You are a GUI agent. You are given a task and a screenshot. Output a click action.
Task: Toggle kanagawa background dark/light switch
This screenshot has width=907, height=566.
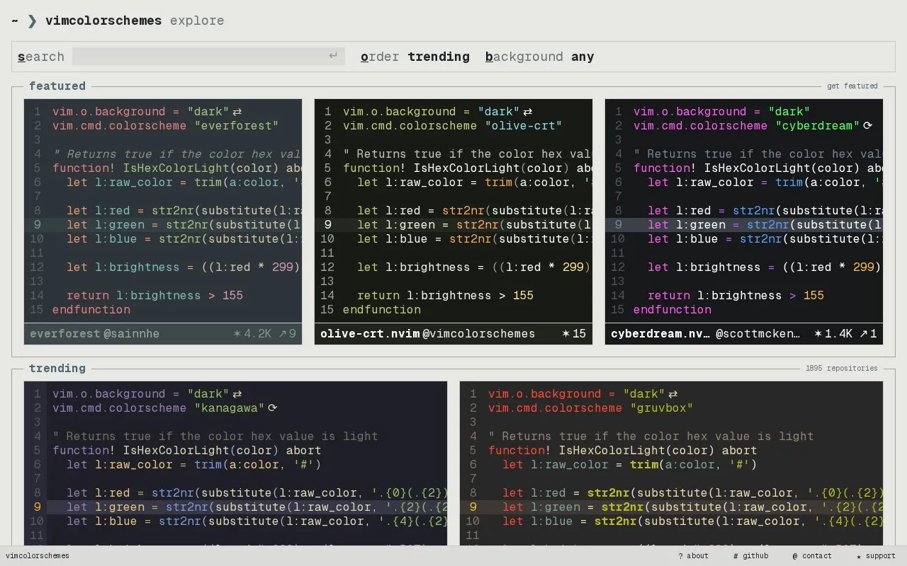pos(237,394)
